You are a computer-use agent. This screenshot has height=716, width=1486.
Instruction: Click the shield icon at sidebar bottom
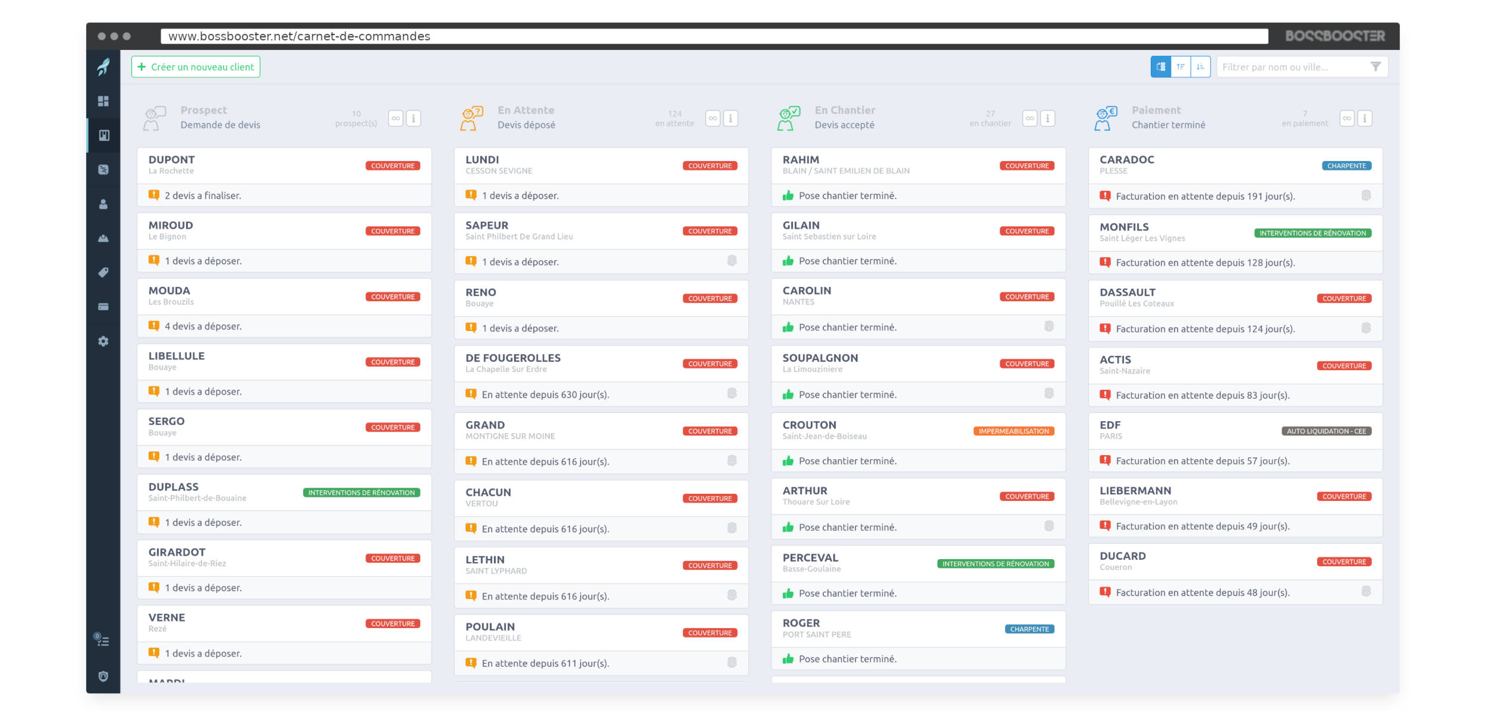tap(103, 676)
